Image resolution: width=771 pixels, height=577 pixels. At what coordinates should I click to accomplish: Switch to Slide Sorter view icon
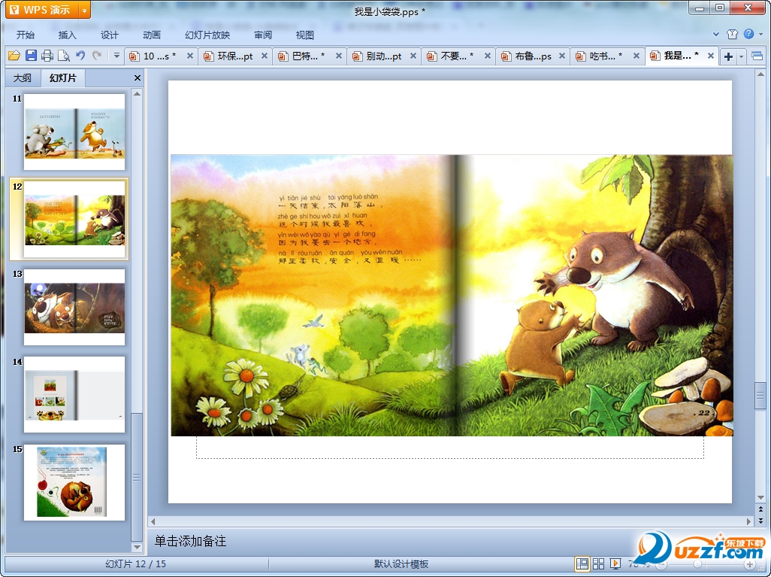tap(598, 563)
